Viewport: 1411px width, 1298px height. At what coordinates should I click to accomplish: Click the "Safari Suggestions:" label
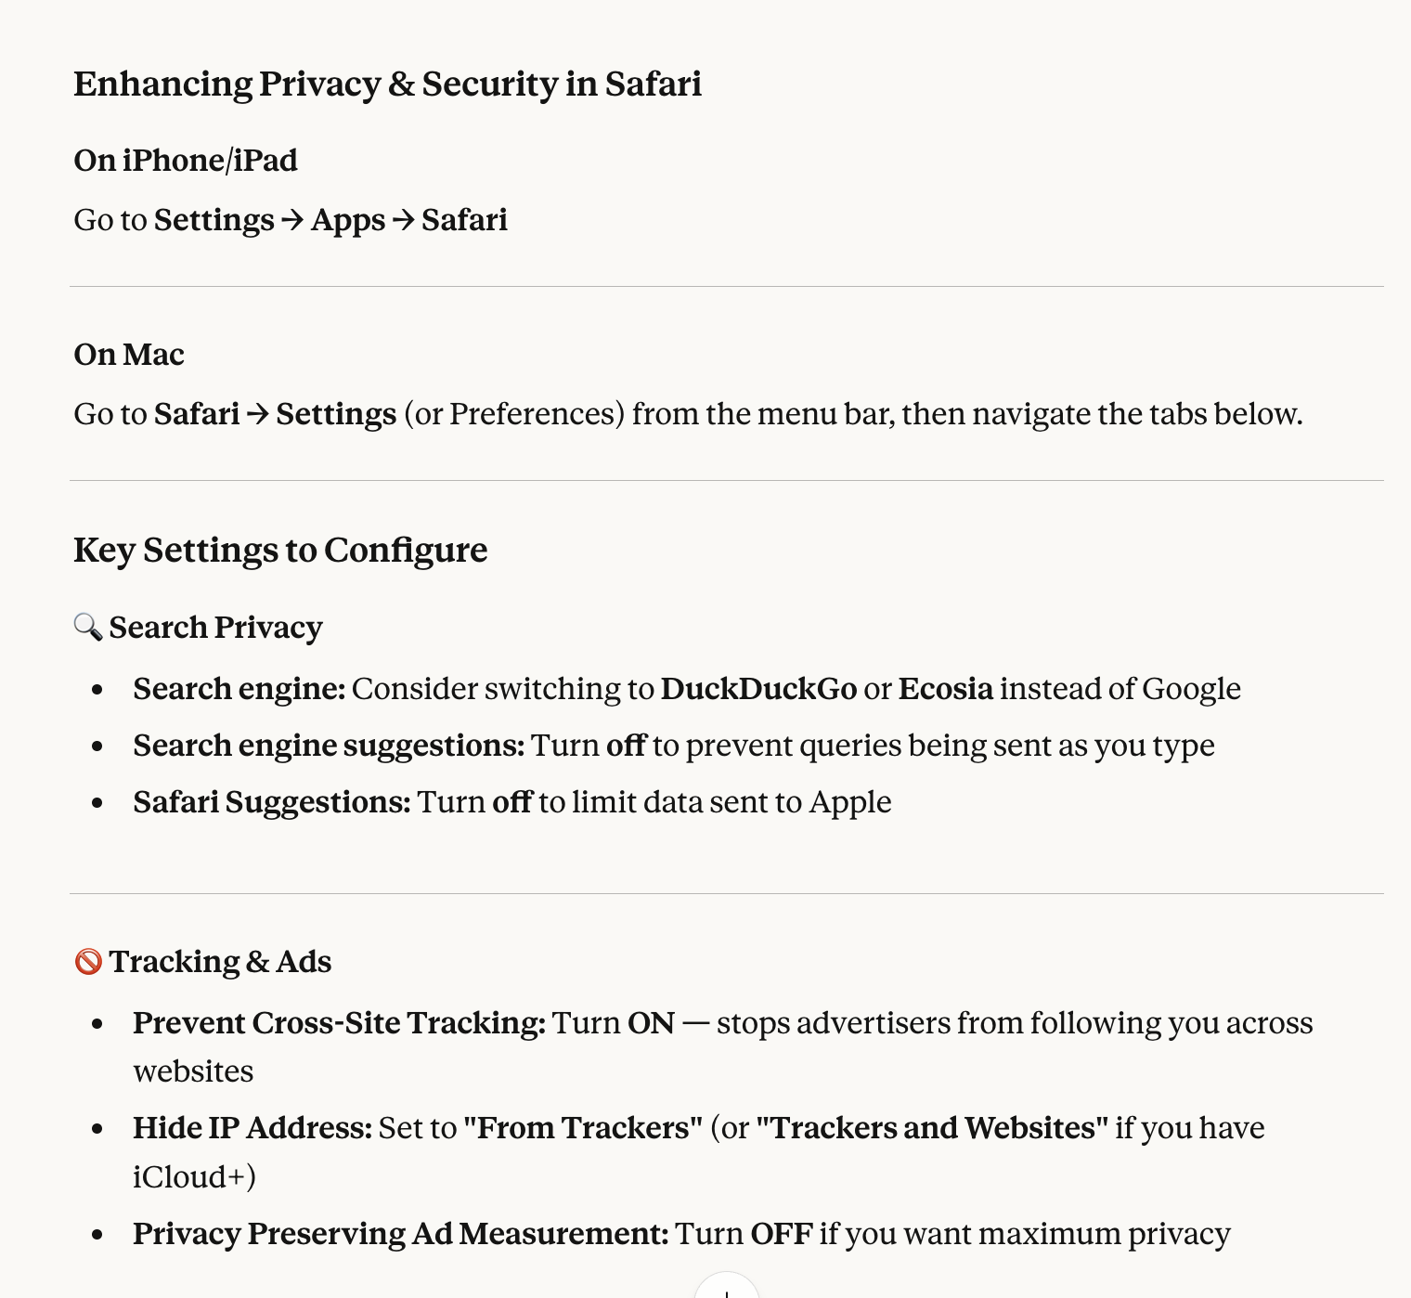pyautogui.click(x=271, y=802)
